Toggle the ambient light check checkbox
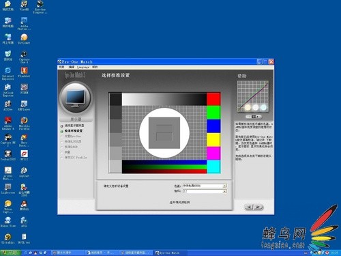 [171, 202]
